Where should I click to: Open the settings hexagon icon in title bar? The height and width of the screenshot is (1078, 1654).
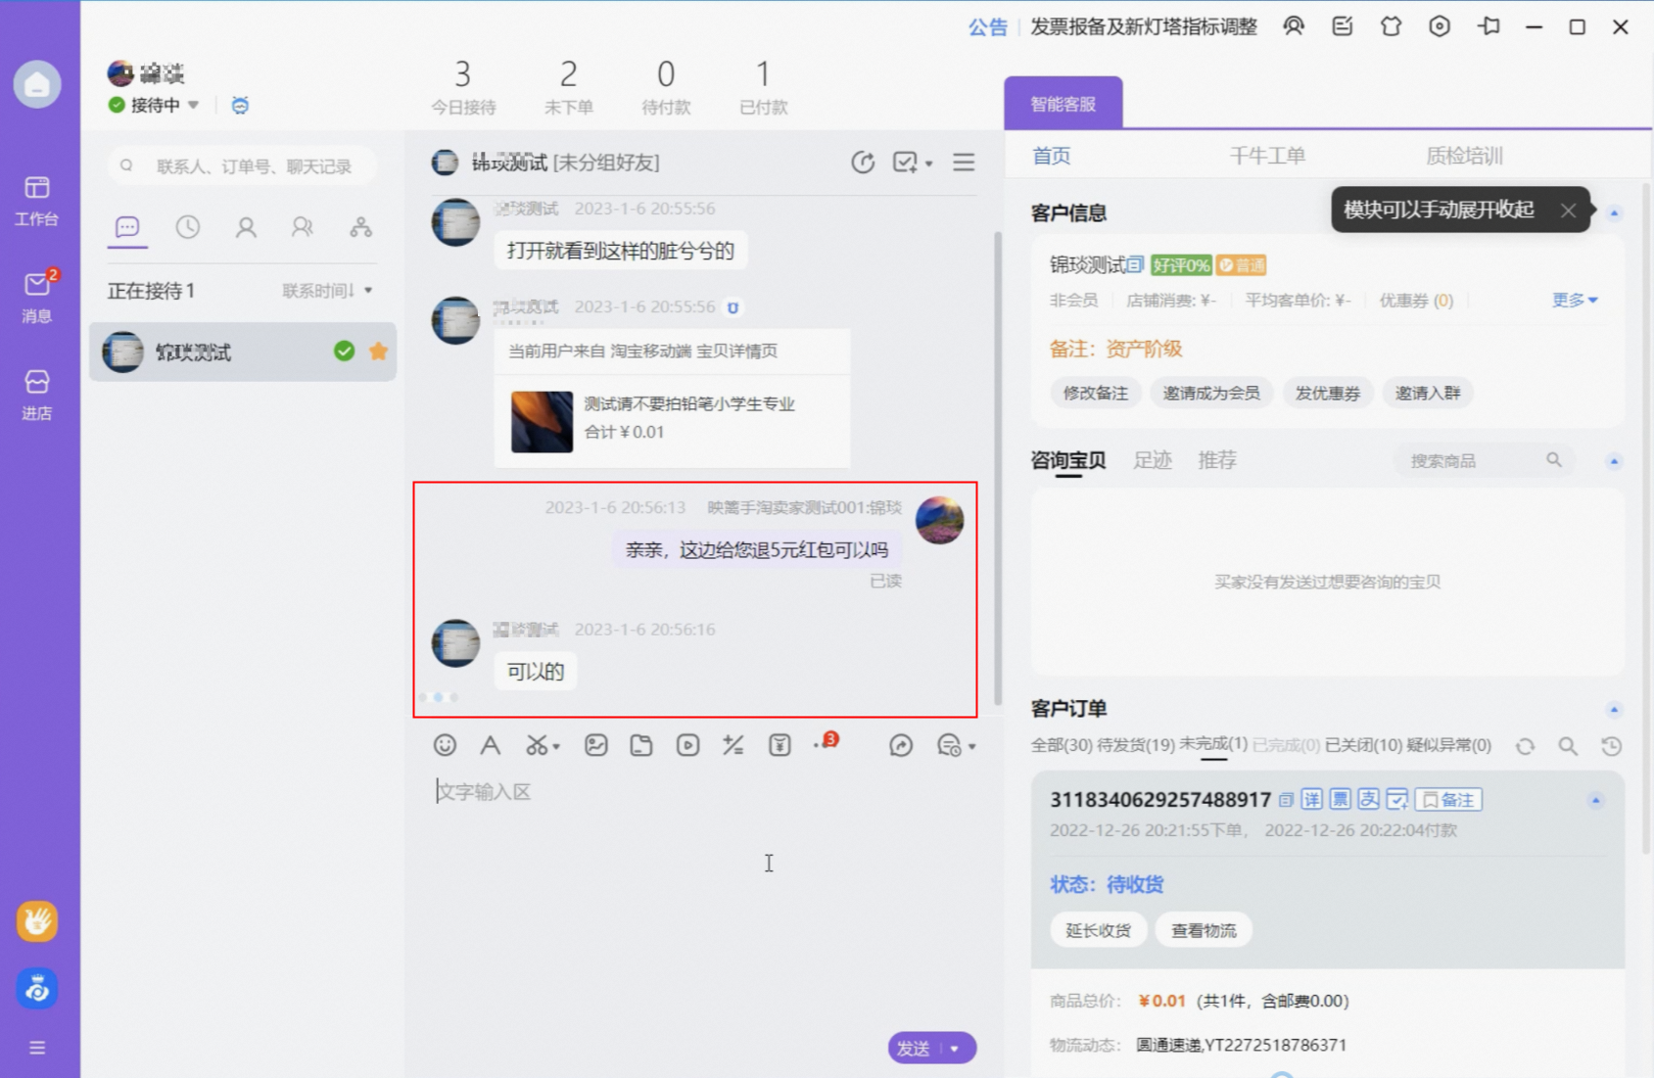(1440, 26)
